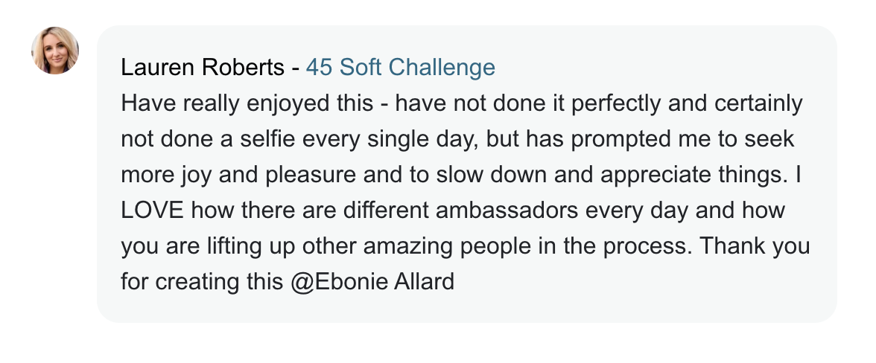Click Lauren Roberts' profile photo
Viewport: 876px width, 363px height.
coord(55,51)
